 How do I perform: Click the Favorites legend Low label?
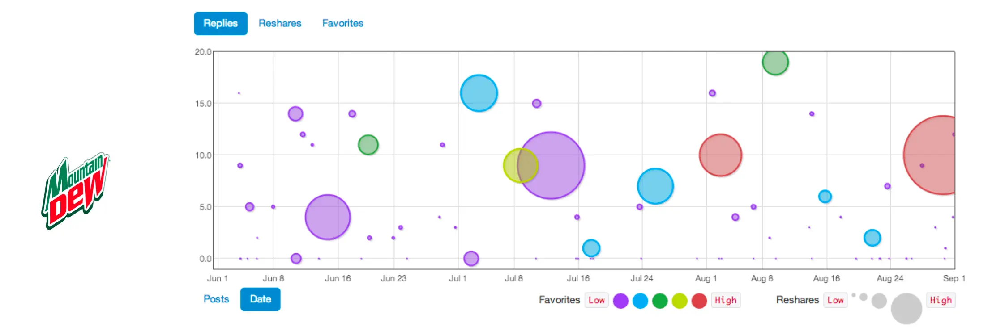click(596, 300)
